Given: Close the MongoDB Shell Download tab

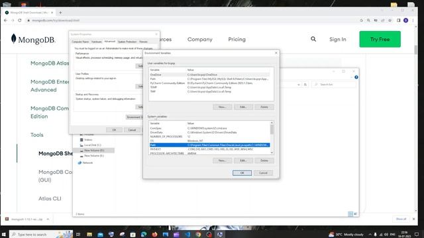Looking at the screenshot, I should point(52,13).
